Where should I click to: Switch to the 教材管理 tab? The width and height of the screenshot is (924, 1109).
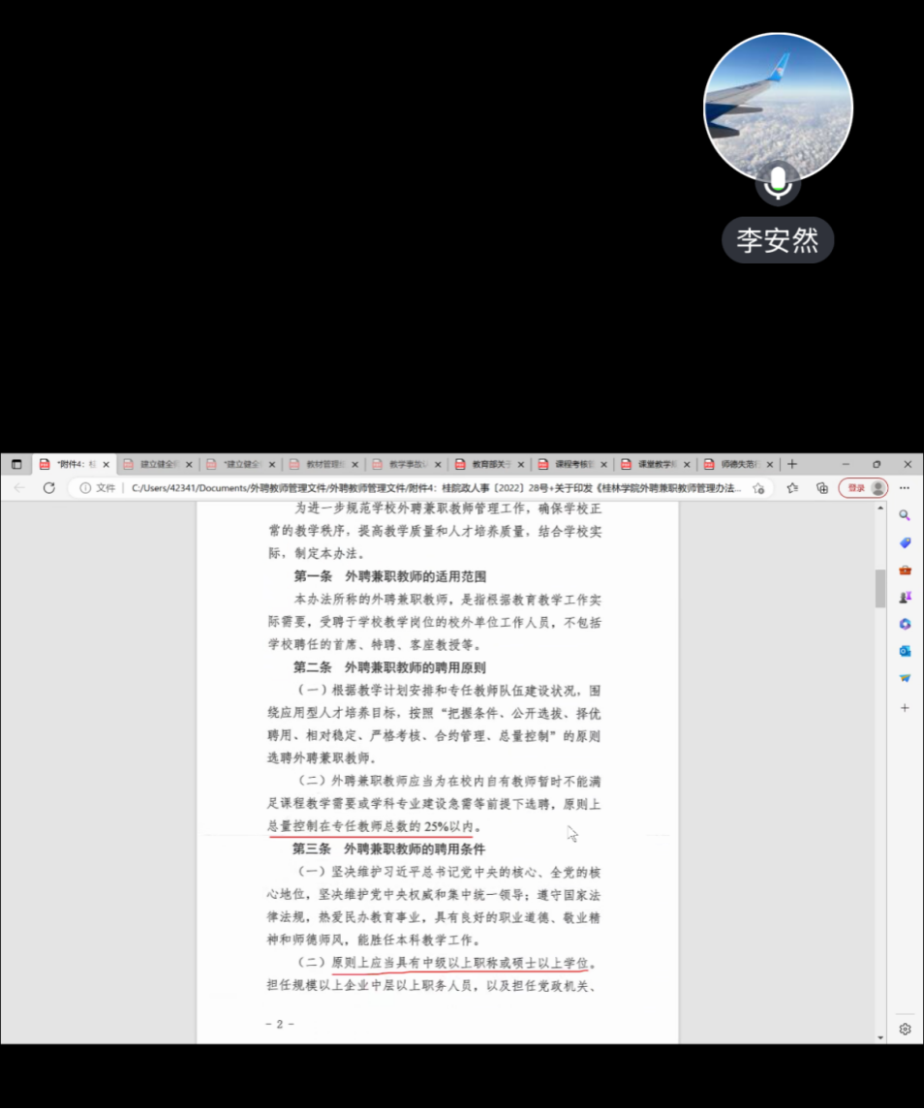tap(320, 464)
